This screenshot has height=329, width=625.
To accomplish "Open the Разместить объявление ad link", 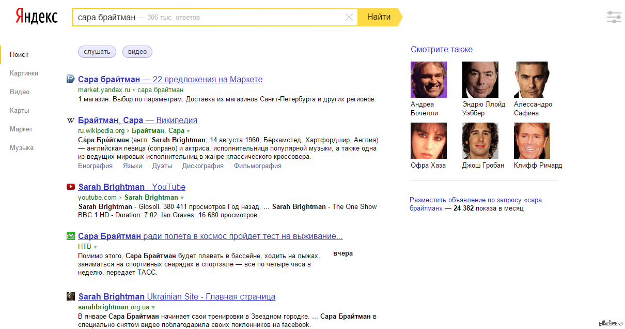I will (475, 204).
